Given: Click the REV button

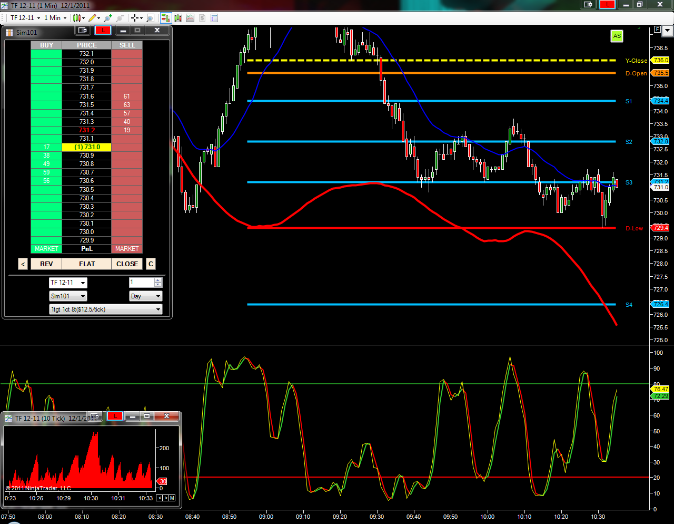Looking at the screenshot, I should tap(46, 264).
